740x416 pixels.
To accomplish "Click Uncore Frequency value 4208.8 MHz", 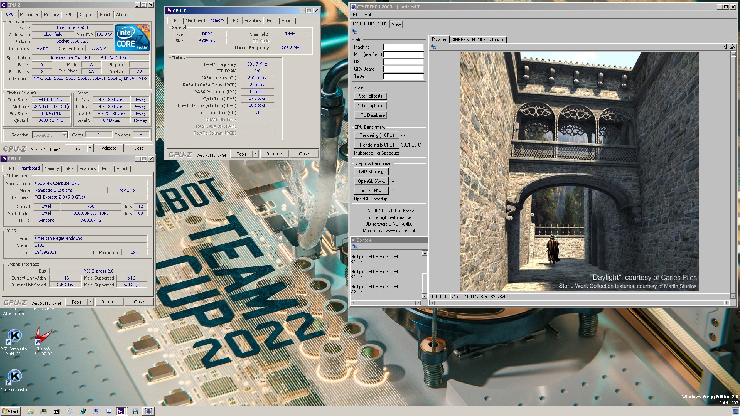I will (x=290, y=48).
